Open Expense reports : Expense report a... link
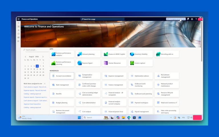The width and height of the screenshot is (219, 137). click(35, 97)
